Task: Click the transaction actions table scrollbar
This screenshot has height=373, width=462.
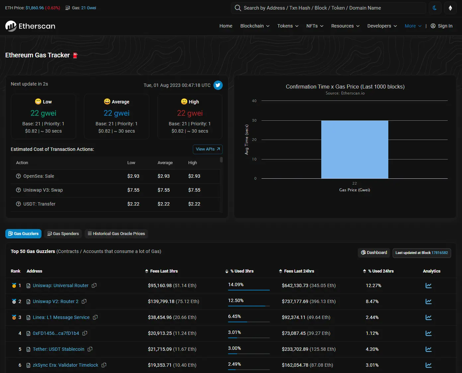Action: 221,160
